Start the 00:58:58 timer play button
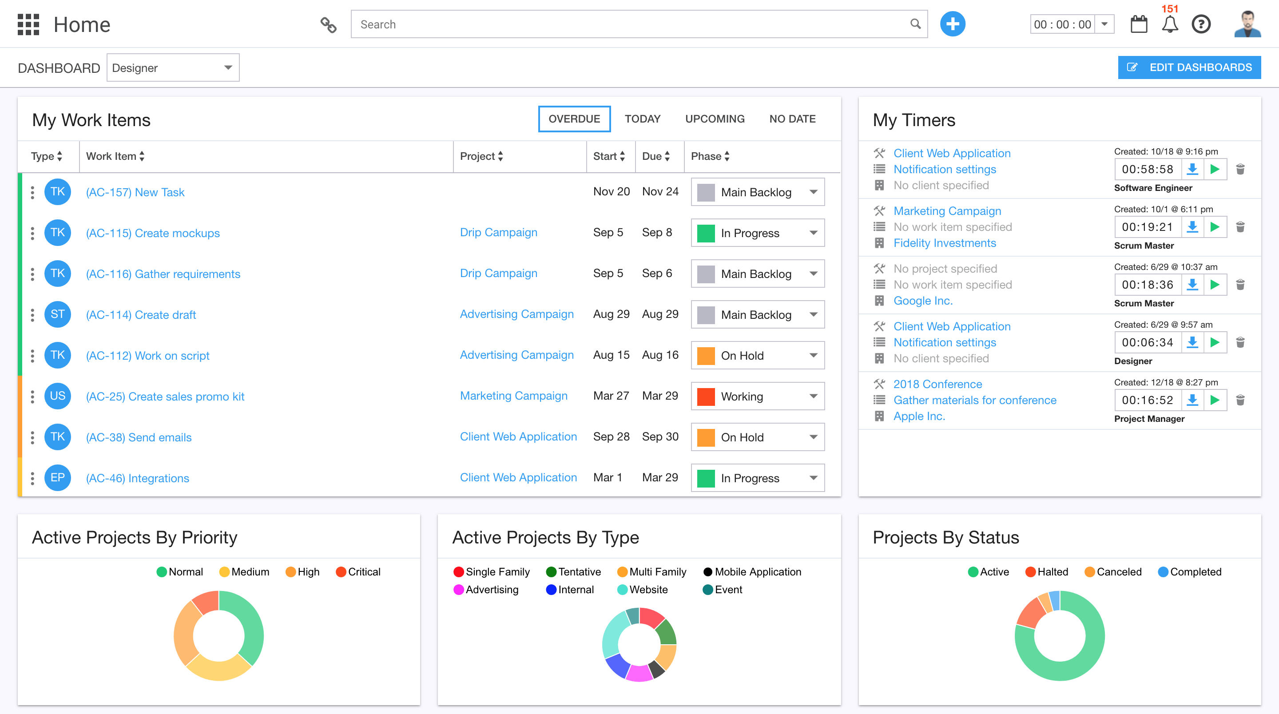This screenshot has width=1279, height=714. (x=1215, y=169)
